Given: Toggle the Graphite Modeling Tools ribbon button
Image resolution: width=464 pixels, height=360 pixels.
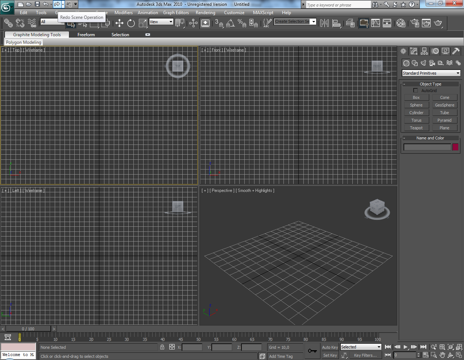Looking at the screenshot, I should (364, 23).
